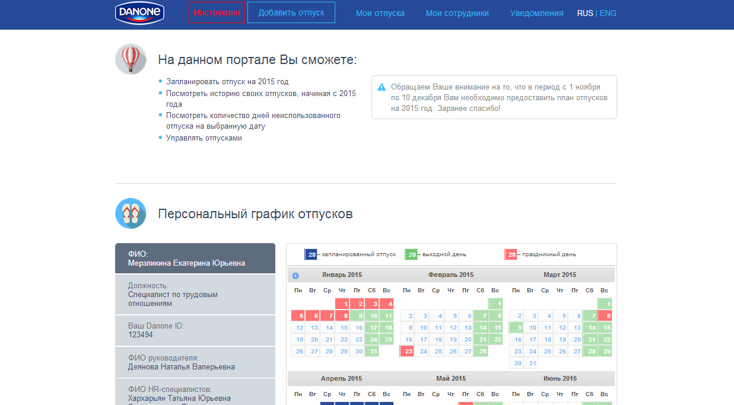This screenshot has height=405, width=734.
Task: Click red holiday legend swatch
Action: (x=511, y=254)
